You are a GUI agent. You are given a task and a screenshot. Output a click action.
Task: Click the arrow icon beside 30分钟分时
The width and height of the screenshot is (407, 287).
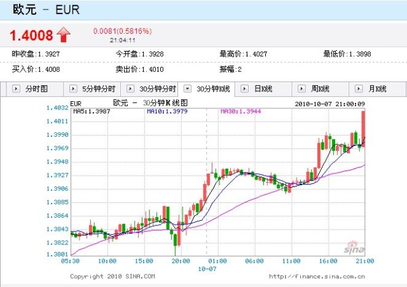click(x=131, y=89)
